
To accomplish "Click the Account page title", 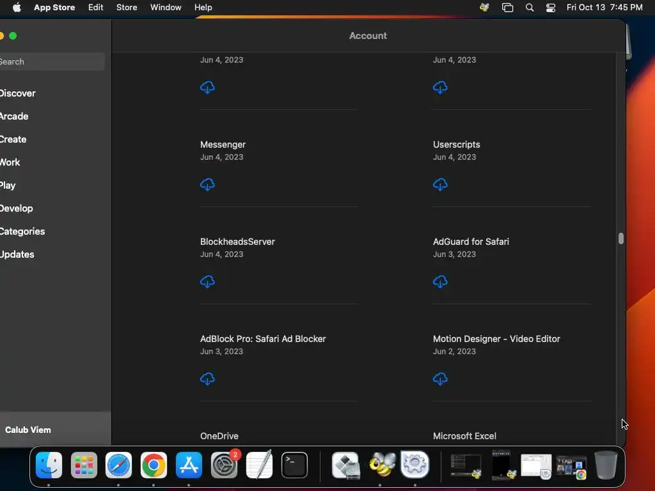I will (x=368, y=36).
